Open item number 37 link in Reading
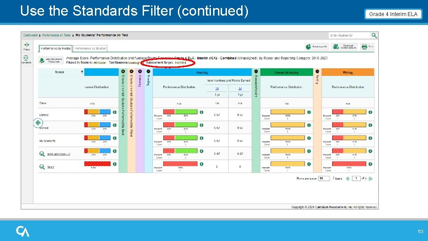 pos(240,88)
